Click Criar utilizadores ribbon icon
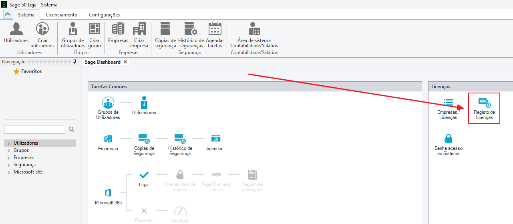The width and height of the screenshot is (513, 224). click(x=42, y=35)
